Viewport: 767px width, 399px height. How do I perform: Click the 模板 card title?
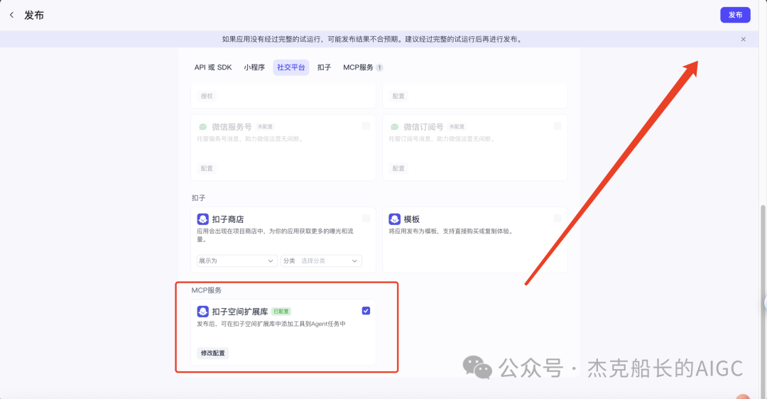point(412,219)
